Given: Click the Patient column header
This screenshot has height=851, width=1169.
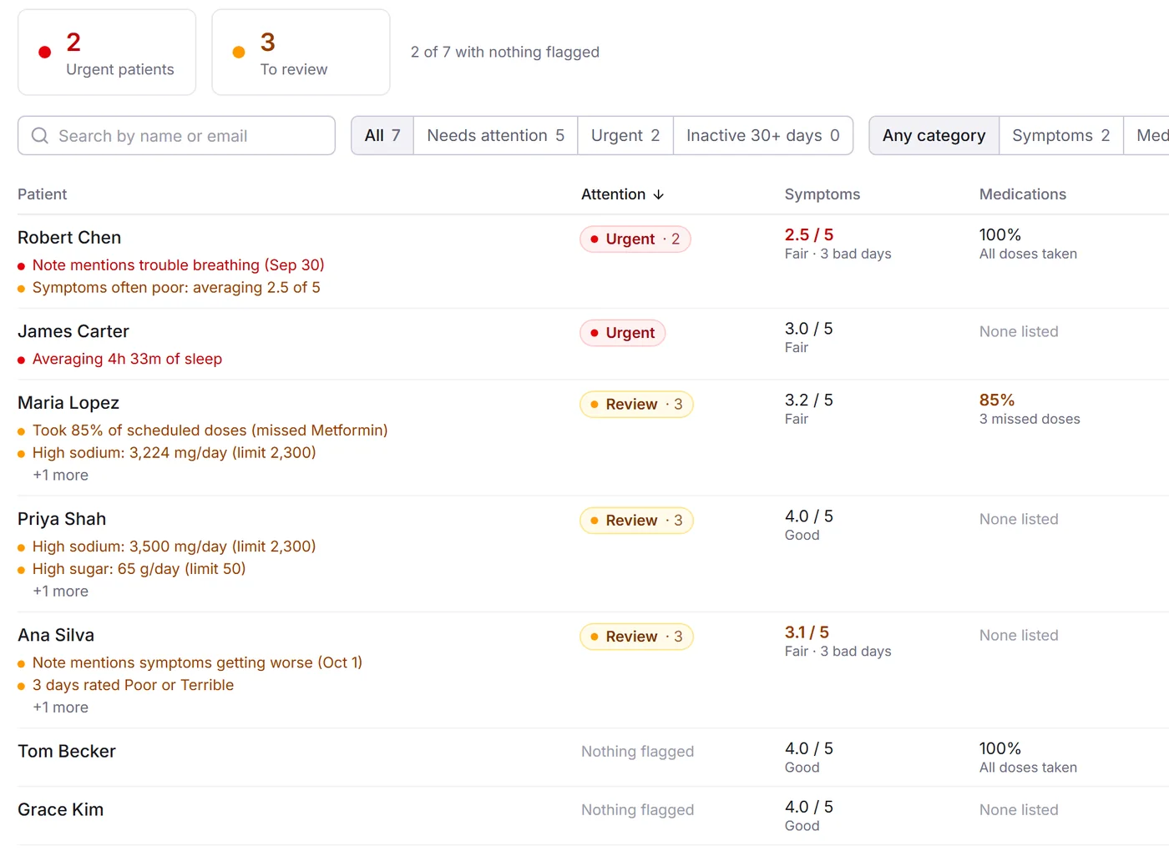Looking at the screenshot, I should tap(43, 194).
